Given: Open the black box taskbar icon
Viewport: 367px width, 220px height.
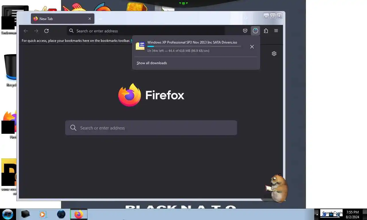Looking at the screenshot, I should pyautogui.click(x=26, y=214).
